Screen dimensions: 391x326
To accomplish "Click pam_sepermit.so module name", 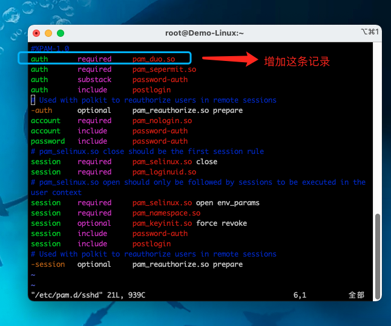I will click(164, 69).
